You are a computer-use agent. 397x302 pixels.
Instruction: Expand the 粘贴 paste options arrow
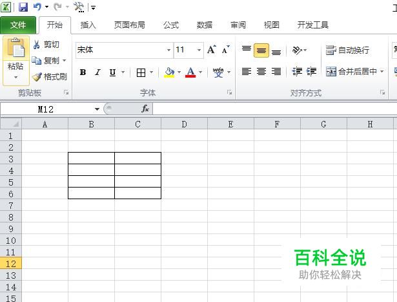[16, 78]
